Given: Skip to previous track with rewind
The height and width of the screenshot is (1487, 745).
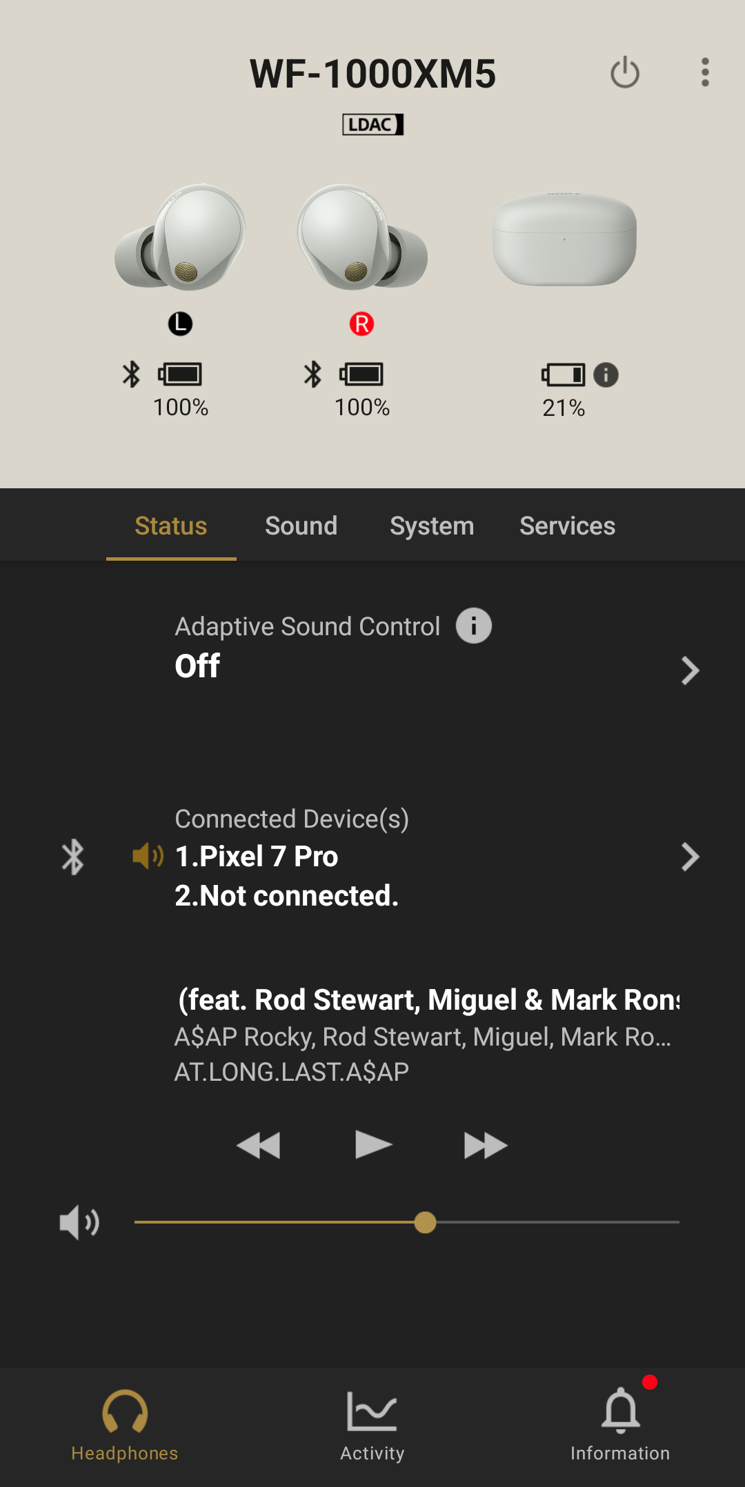Looking at the screenshot, I should pos(258,1146).
